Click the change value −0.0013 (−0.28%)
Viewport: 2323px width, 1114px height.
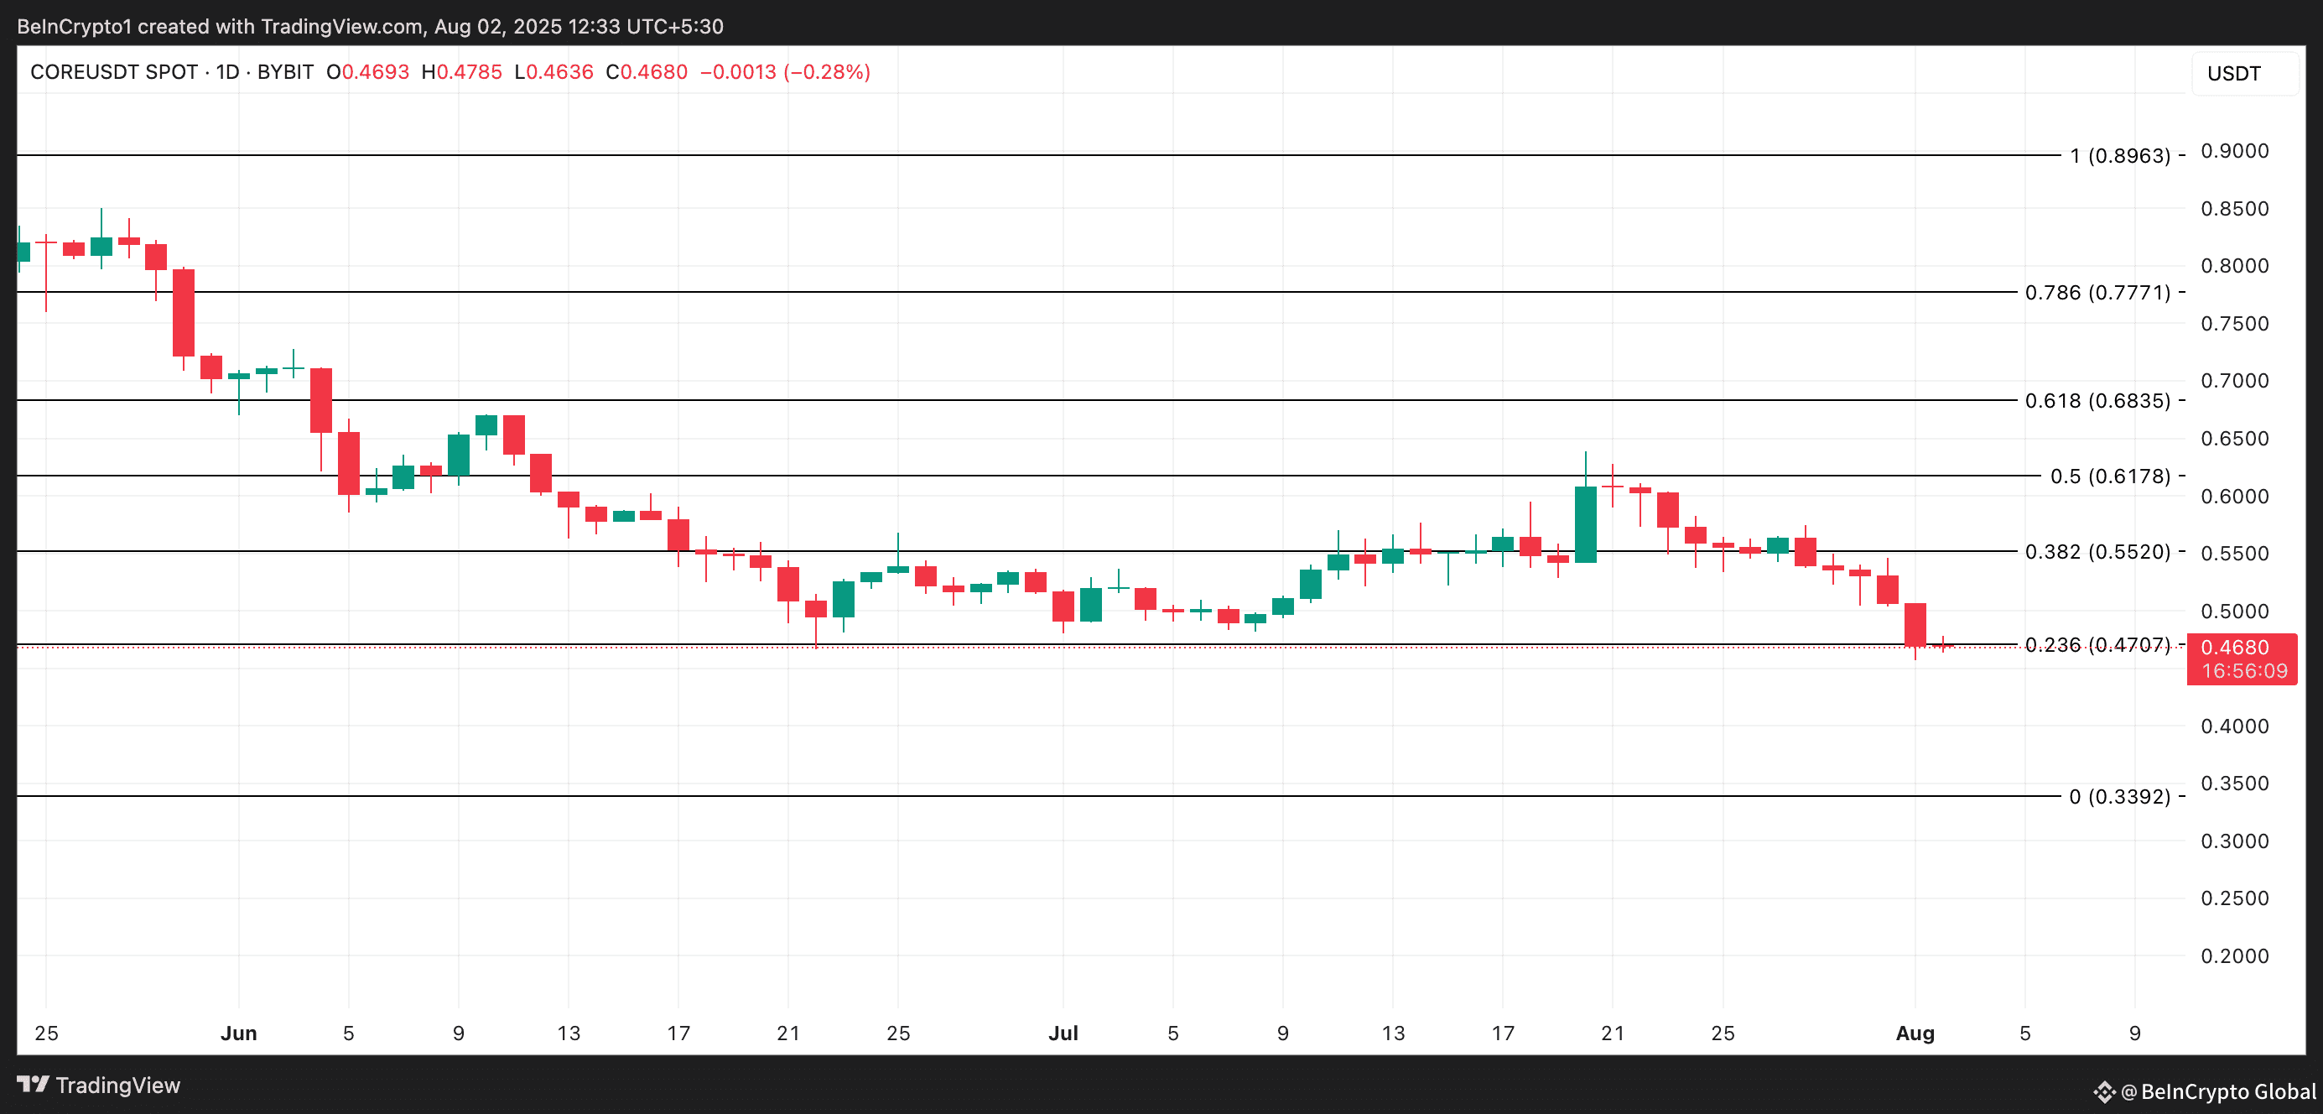[786, 72]
